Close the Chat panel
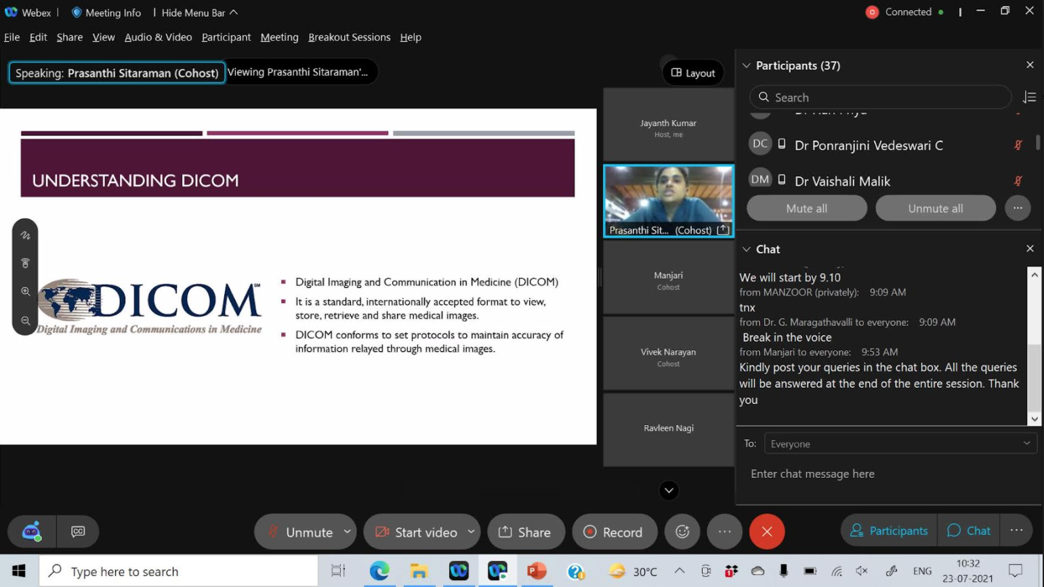 pos(1030,249)
